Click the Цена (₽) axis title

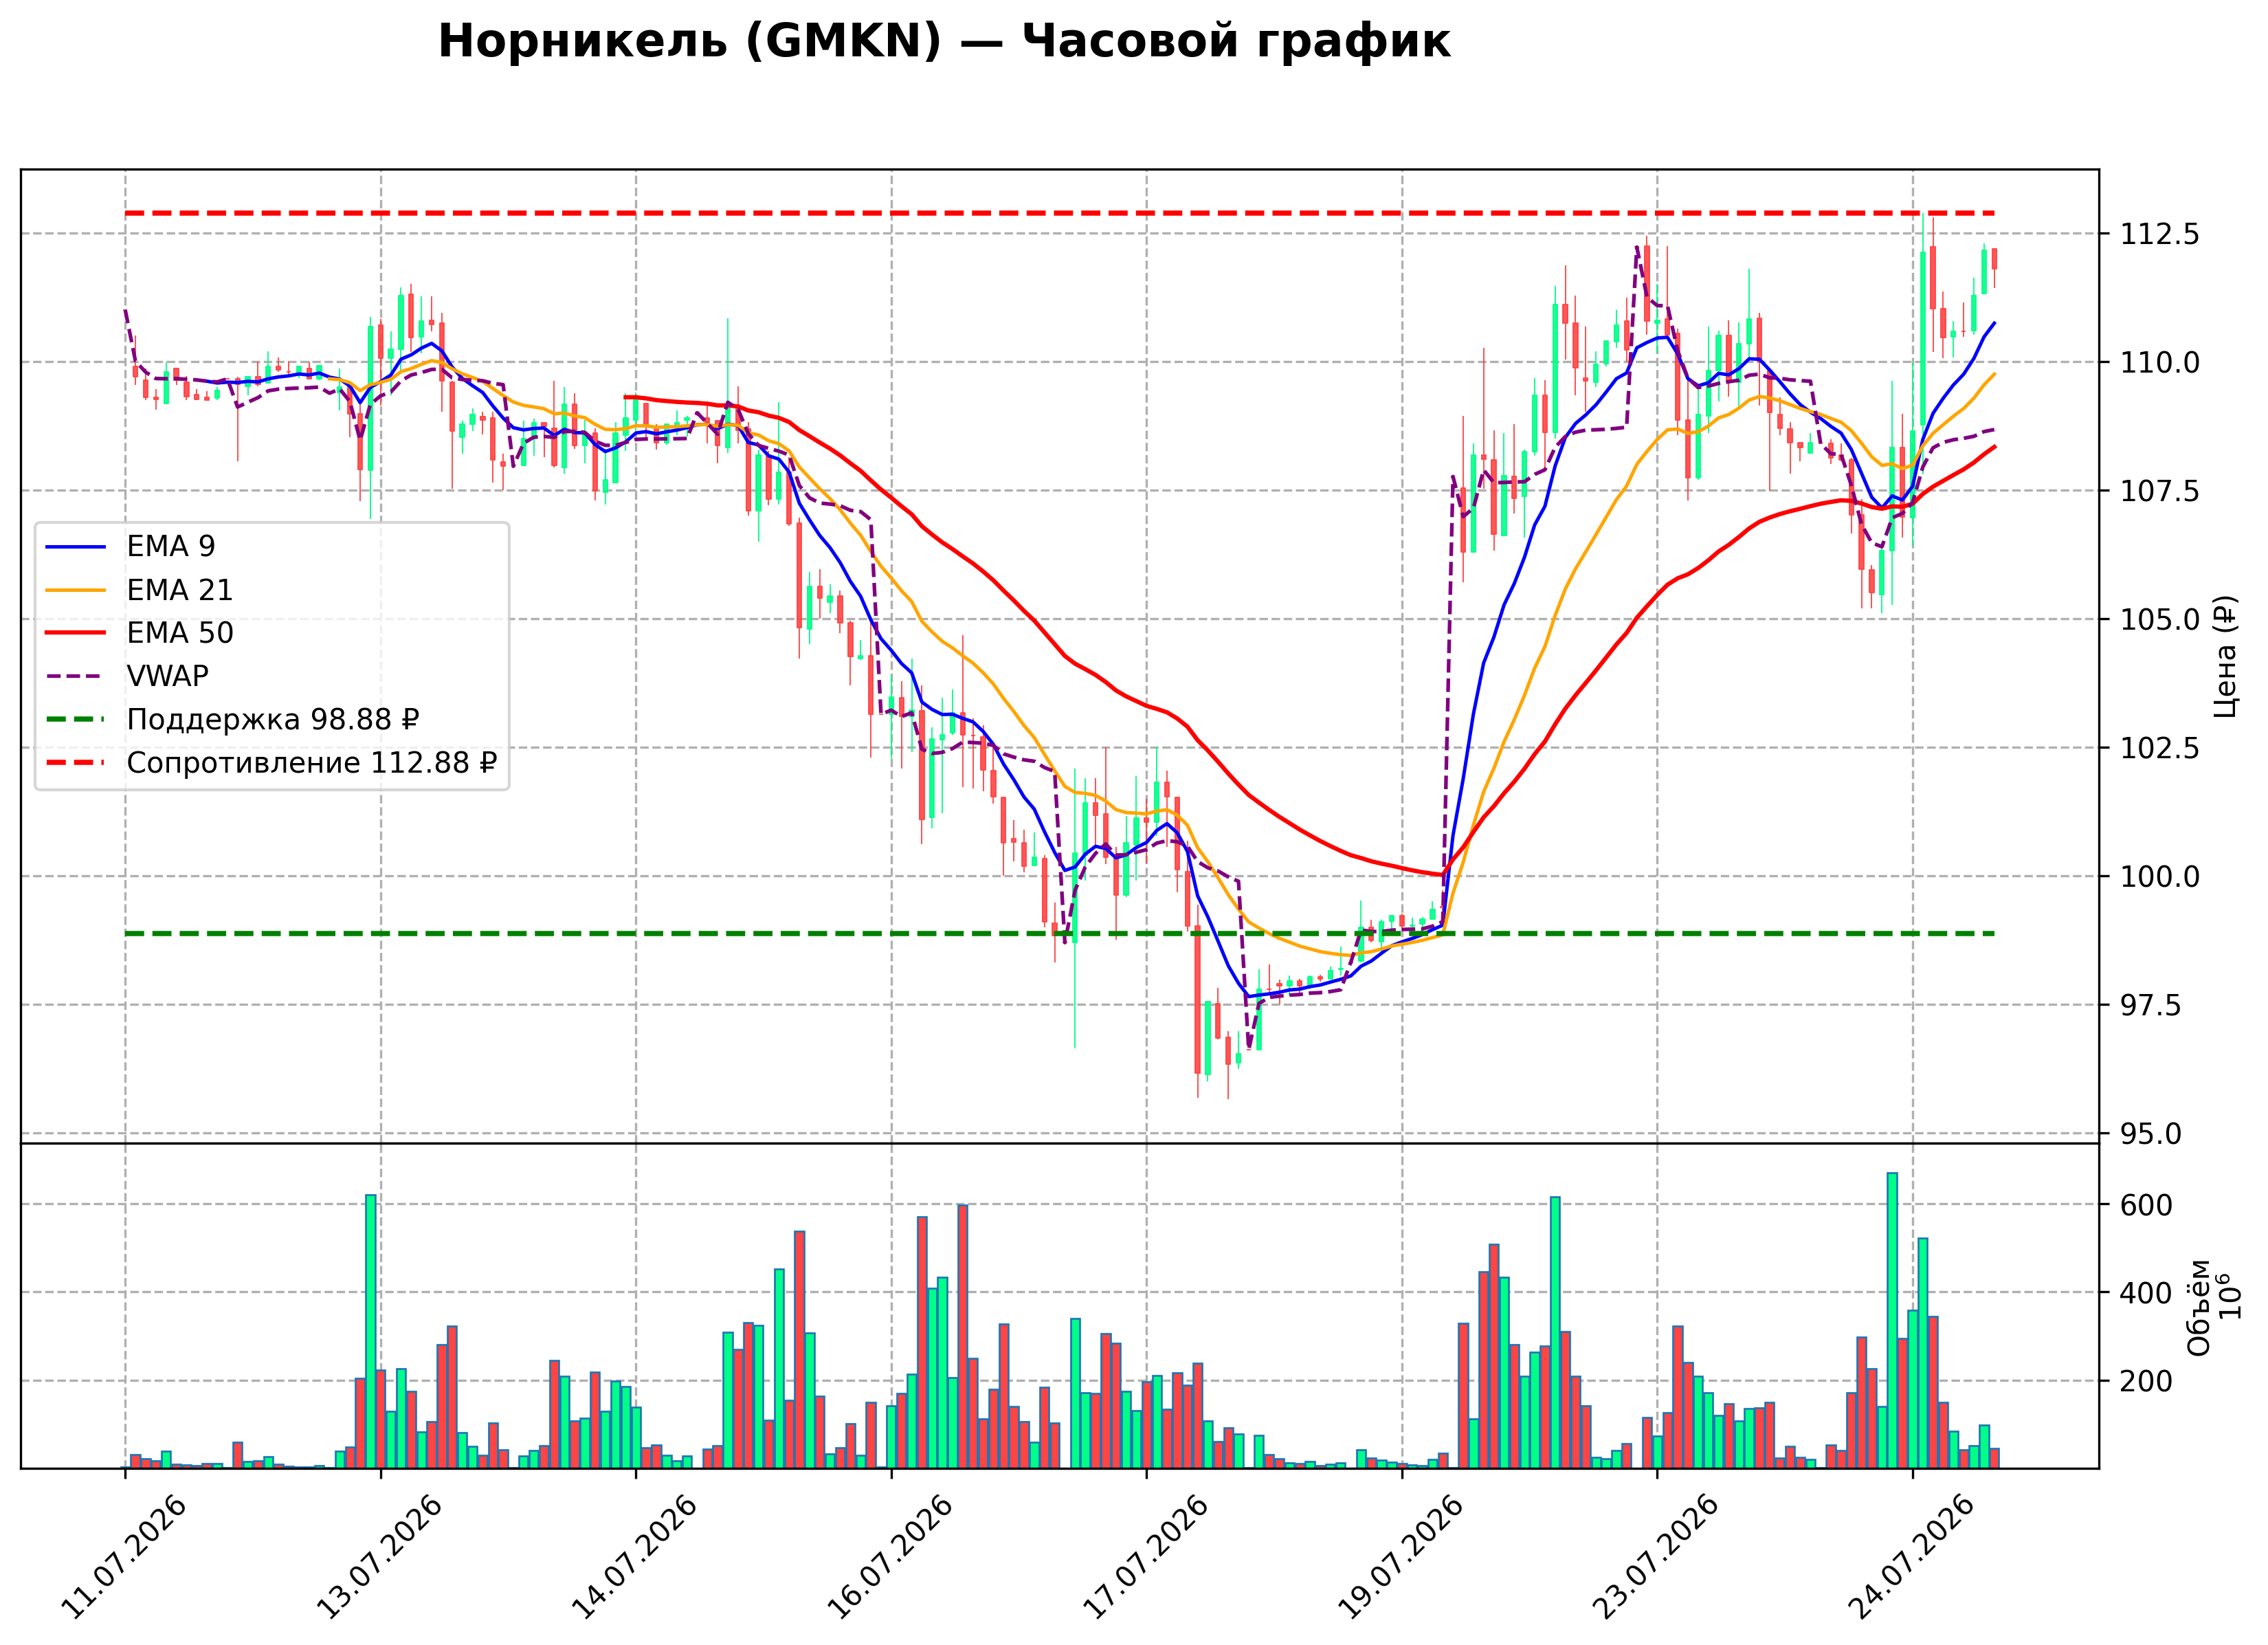2226,656
